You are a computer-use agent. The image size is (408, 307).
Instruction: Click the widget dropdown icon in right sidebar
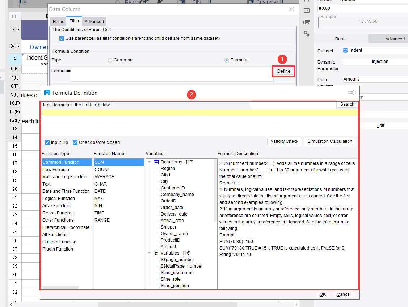pyautogui.click(x=307, y=10)
